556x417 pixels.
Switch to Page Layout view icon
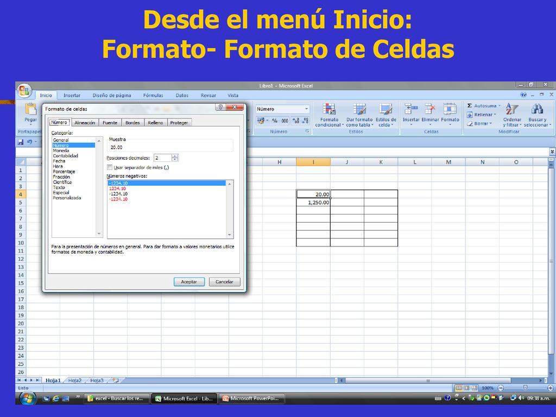466,388
